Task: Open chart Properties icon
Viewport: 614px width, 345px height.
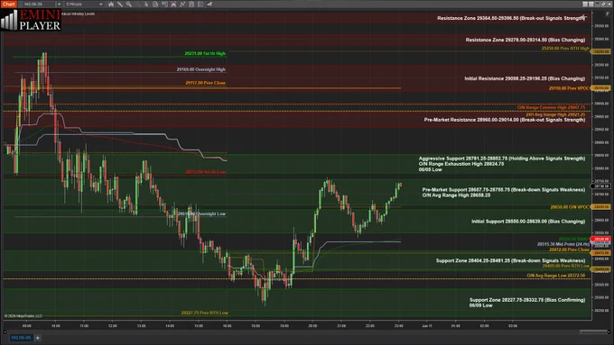Action: tap(191, 4)
